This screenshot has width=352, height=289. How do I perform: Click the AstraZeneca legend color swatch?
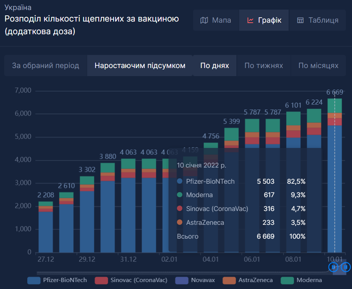(229, 280)
